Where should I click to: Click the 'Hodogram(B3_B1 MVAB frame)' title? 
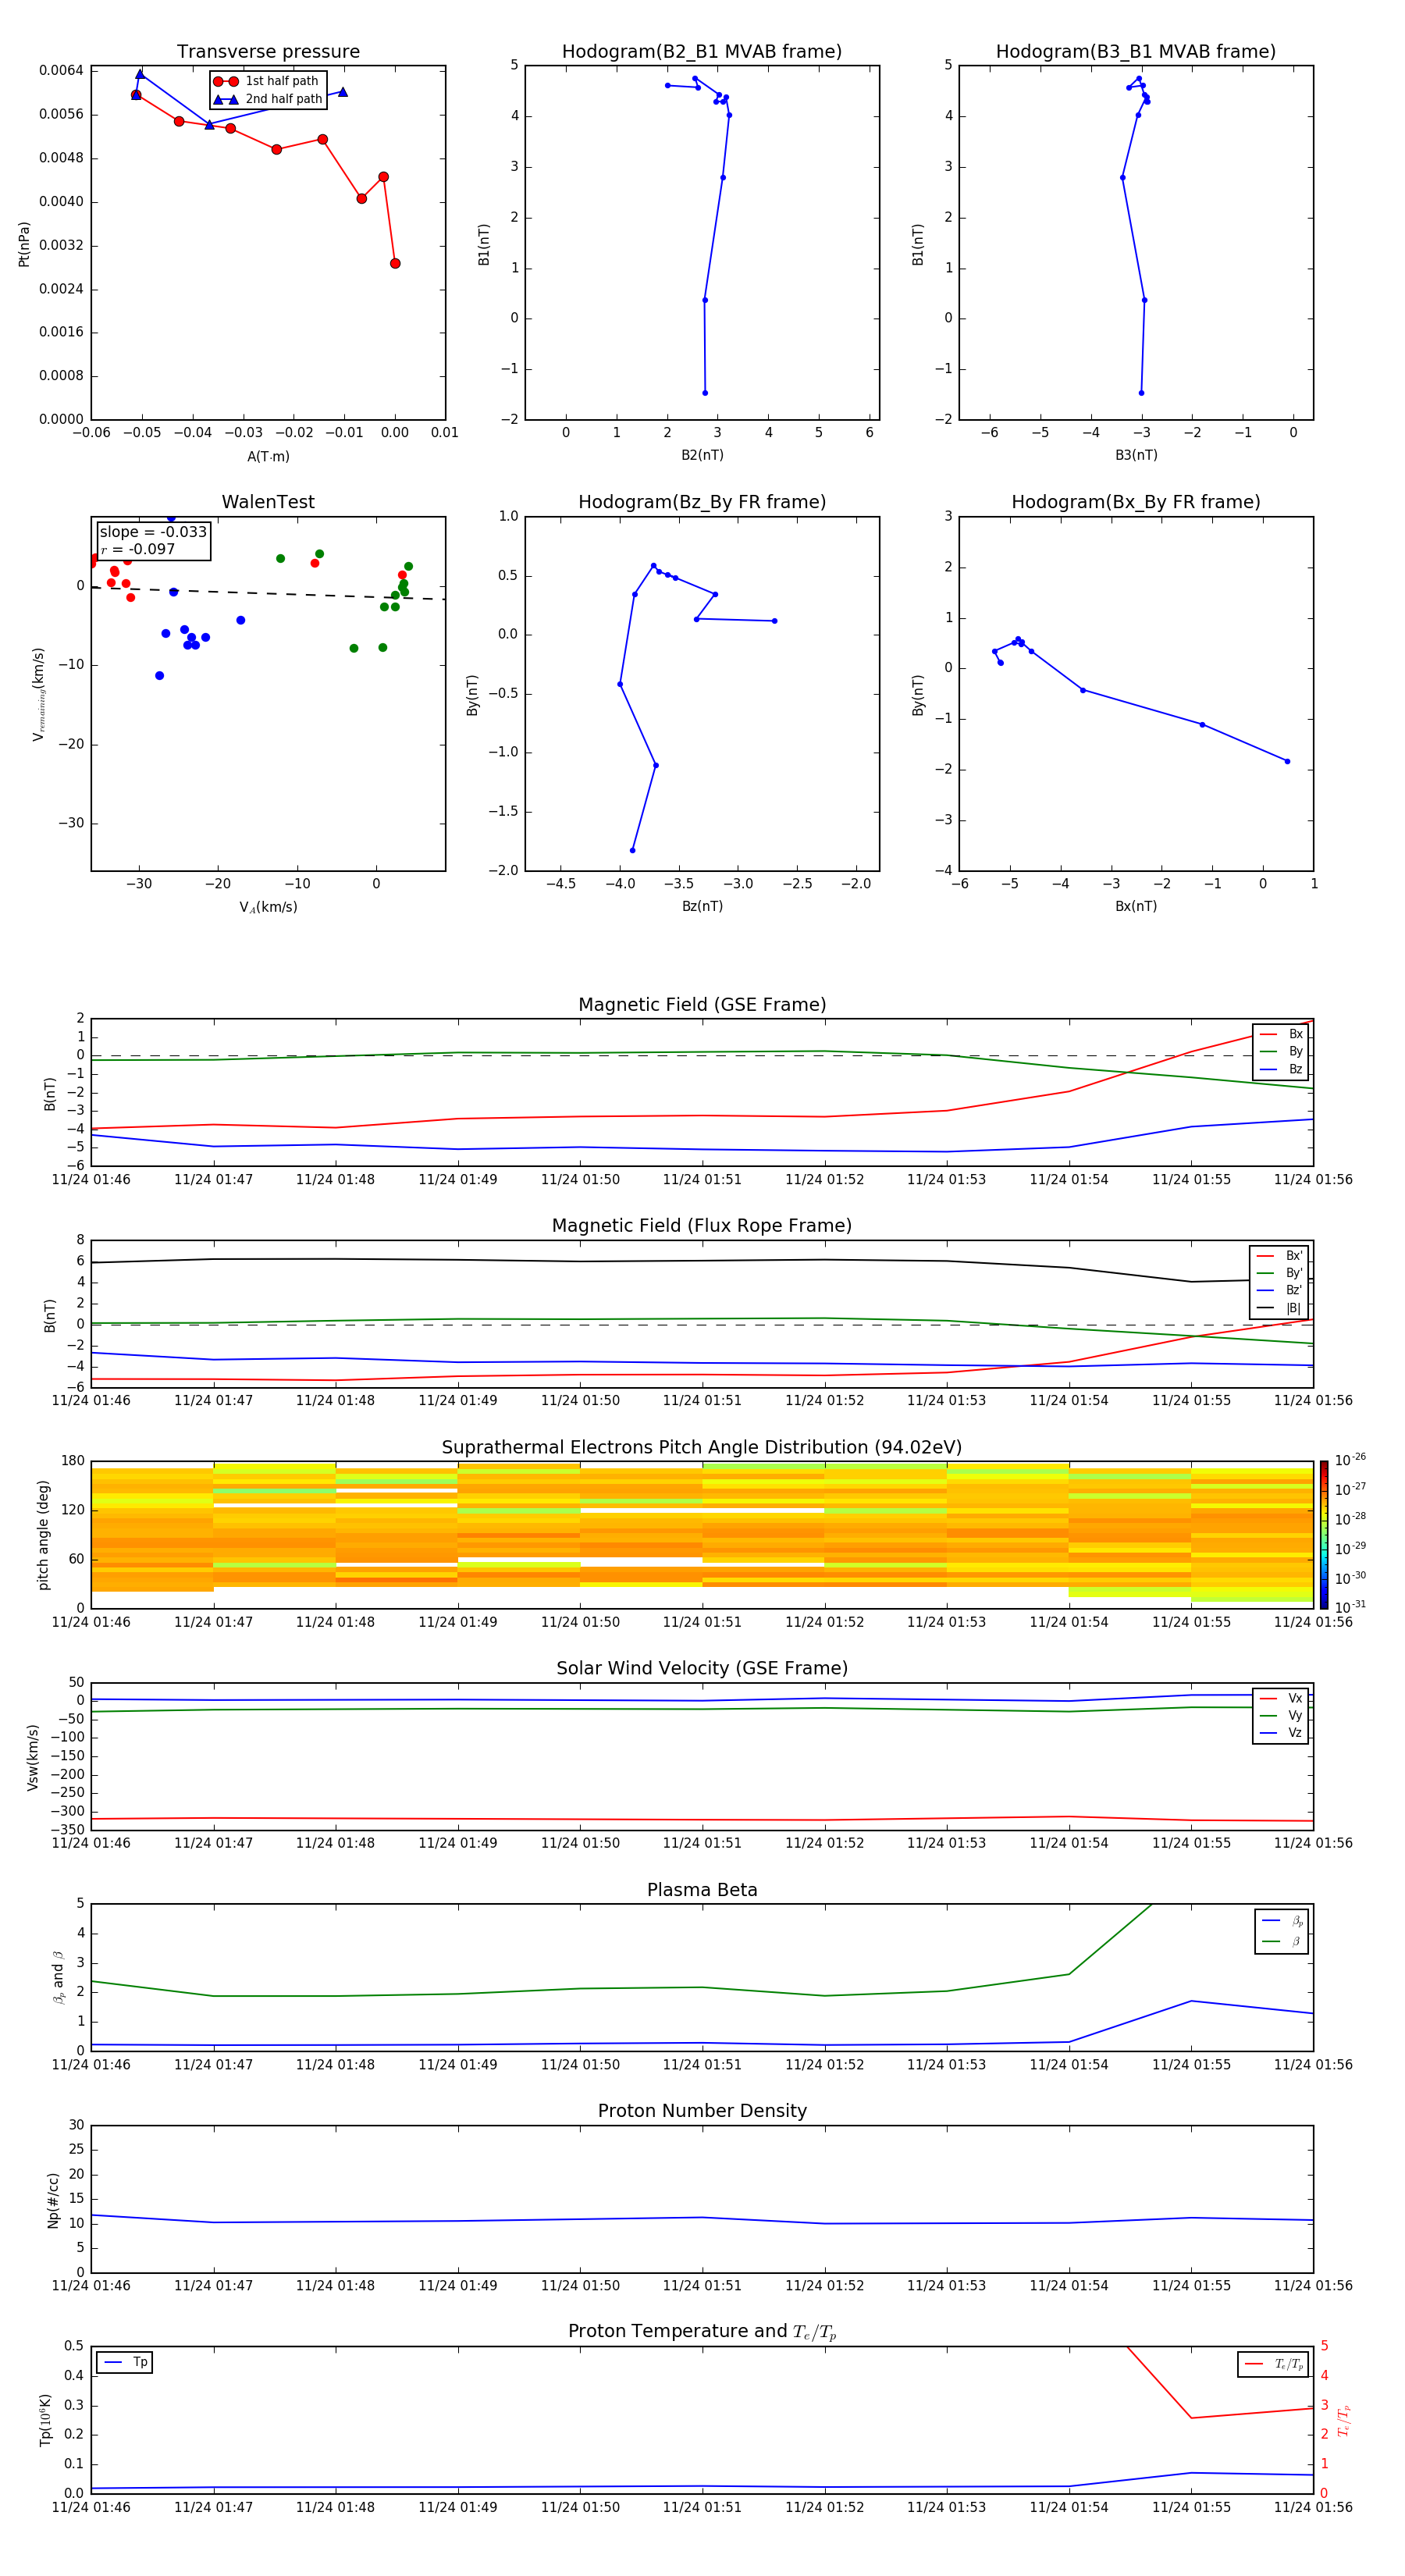1136,52
